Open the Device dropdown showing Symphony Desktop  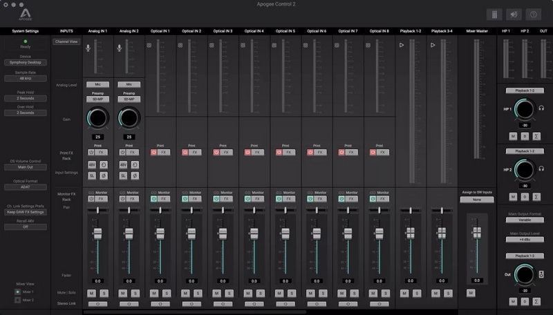26,62
